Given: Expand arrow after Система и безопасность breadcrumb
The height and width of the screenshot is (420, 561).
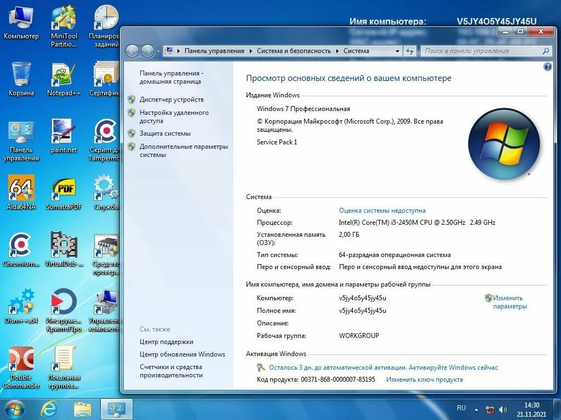Looking at the screenshot, I should [337, 51].
